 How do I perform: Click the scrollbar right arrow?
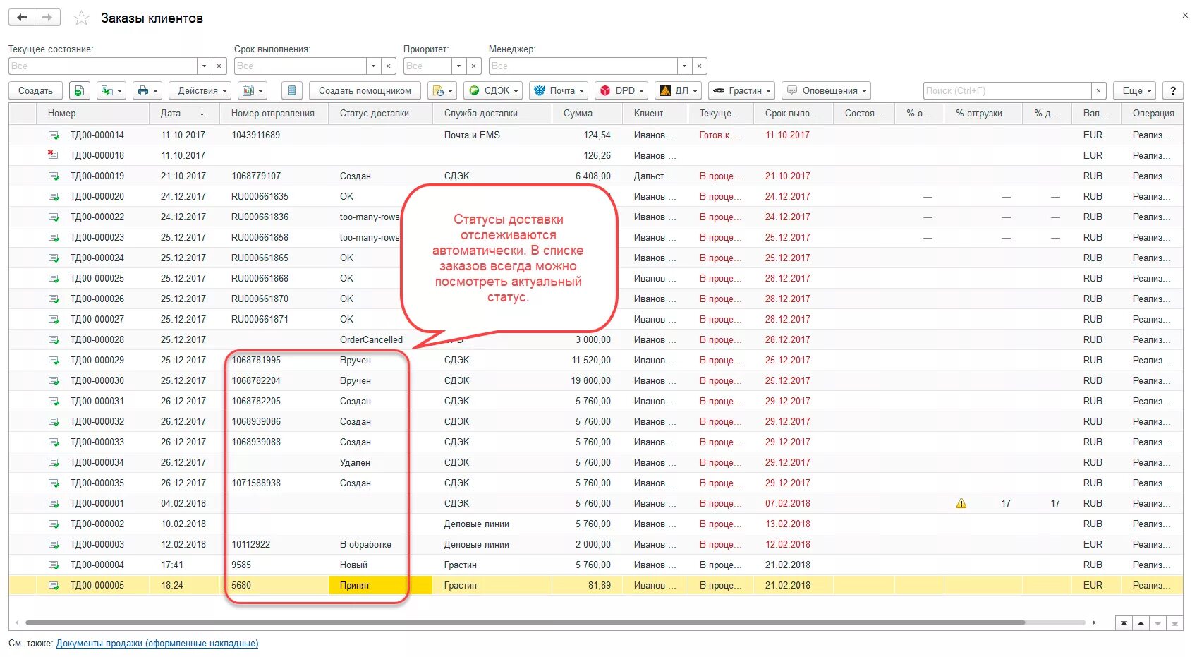point(1094,622)
